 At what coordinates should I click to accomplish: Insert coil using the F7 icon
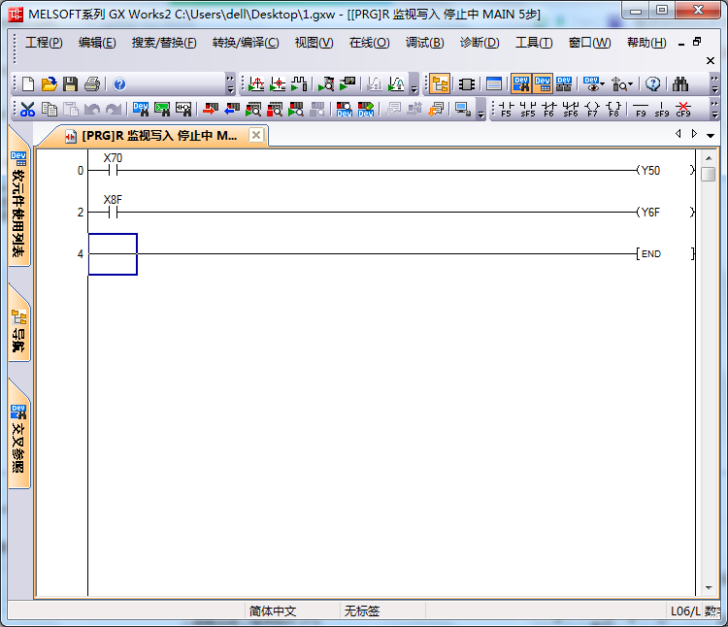(x=591, y=109)
